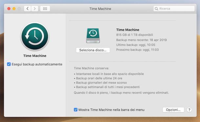
Task: Click the bold Time Machine disk name
Action: (x=128, y=30)
